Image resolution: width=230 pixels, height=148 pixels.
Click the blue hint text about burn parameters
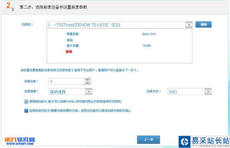click(x=79, y=70)
